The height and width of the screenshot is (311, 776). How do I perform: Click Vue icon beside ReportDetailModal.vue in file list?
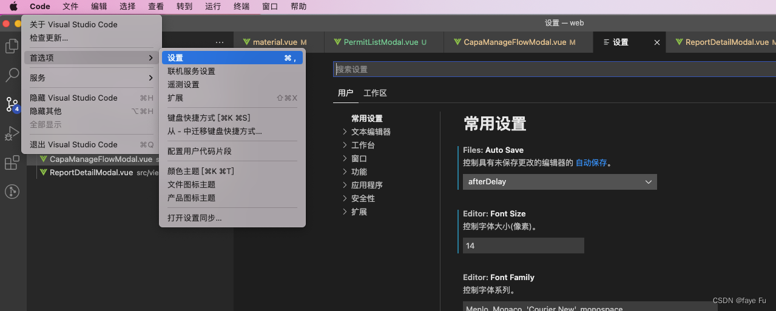click(44, 173)
